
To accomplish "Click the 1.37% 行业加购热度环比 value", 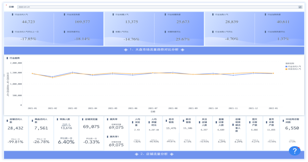I will tap(283, 39).
